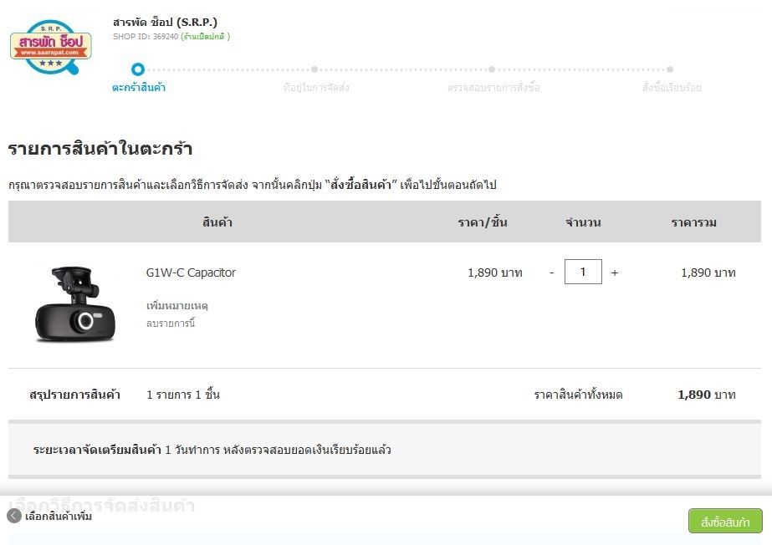772x545 pixels.
Task: Select the สั่งซื้อเรียบร้อย step label
Action: click(671, 88)
